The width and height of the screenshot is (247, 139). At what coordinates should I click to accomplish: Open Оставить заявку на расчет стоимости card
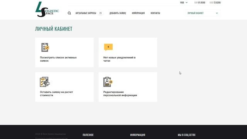(64, 87)
